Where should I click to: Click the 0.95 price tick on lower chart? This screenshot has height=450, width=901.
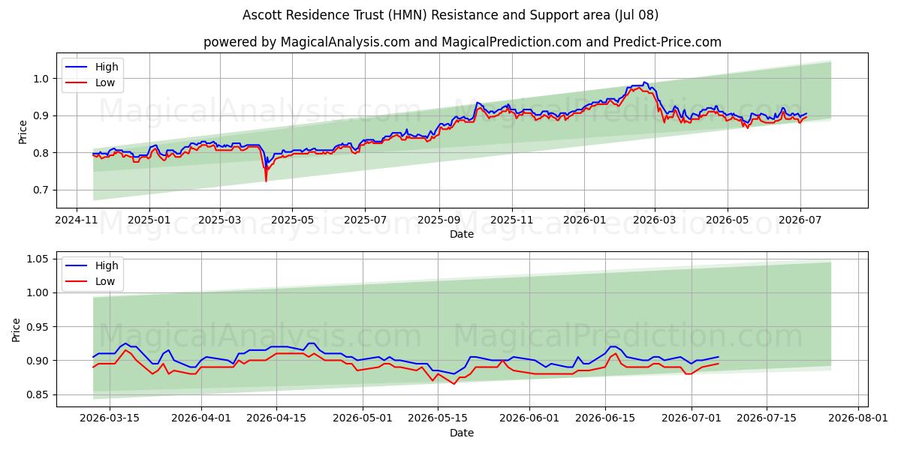pos(39,327)
